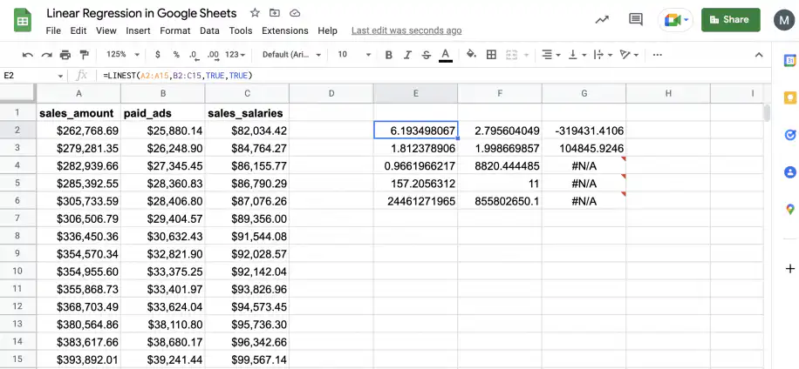This screenshot has height=369, width=799.
Task: Open the zoom 125% dropdown
Action: (x=123, y=54)
